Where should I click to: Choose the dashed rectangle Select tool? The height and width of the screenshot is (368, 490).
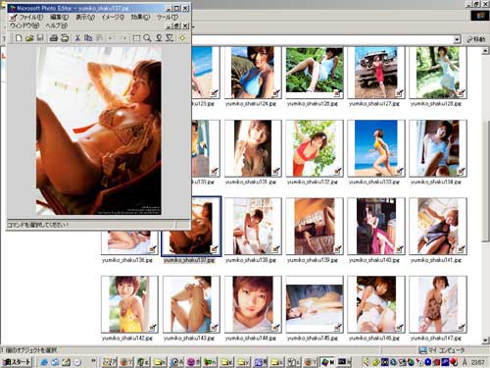click(x=136, y=38)
